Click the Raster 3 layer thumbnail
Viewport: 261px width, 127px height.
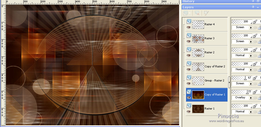(x=198, y=39)
